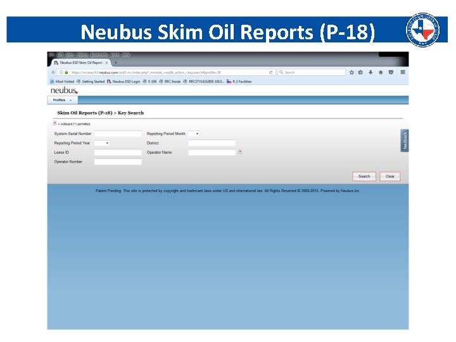Screen dimensions: 456x342
Task: Click the Operator Name input field
Action: tap(212, 153)
